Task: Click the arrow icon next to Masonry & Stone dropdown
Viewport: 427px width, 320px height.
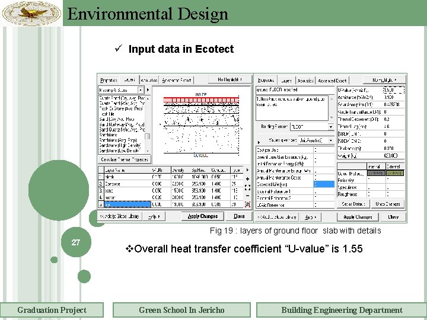Action: [148, 90]
